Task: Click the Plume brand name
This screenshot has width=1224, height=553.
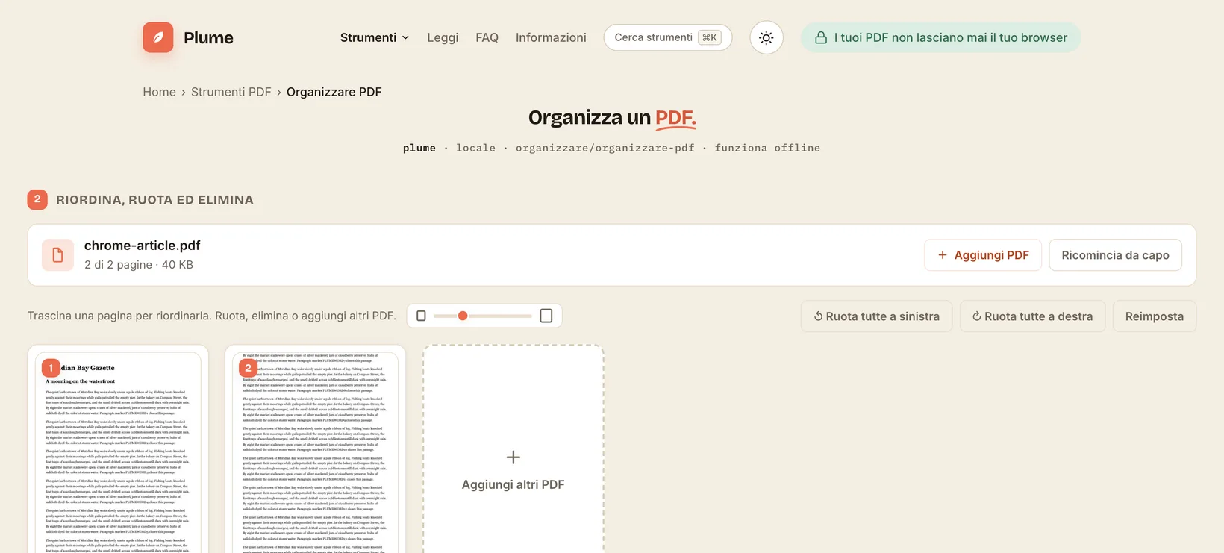Action: point(208,37)
